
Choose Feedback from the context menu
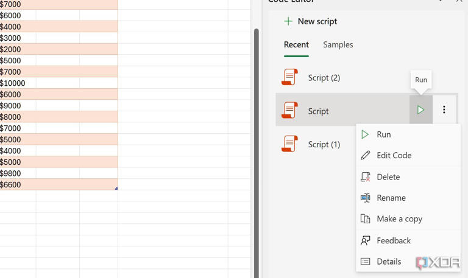click(x=408, y=240)
